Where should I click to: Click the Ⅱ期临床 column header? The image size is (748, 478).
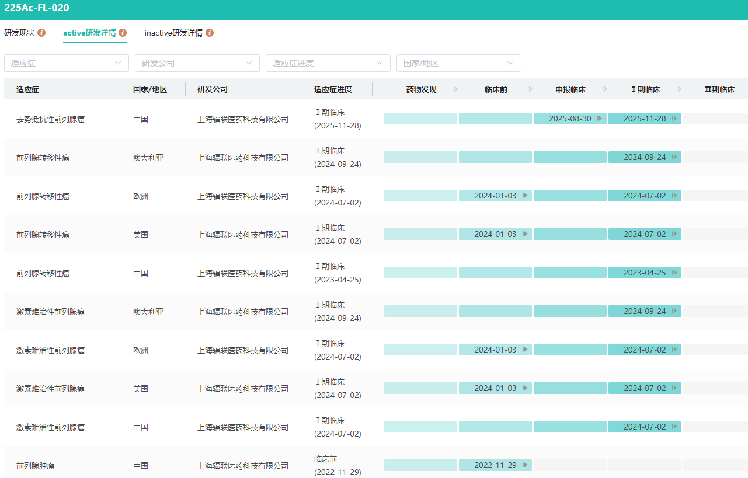point(719,89)
